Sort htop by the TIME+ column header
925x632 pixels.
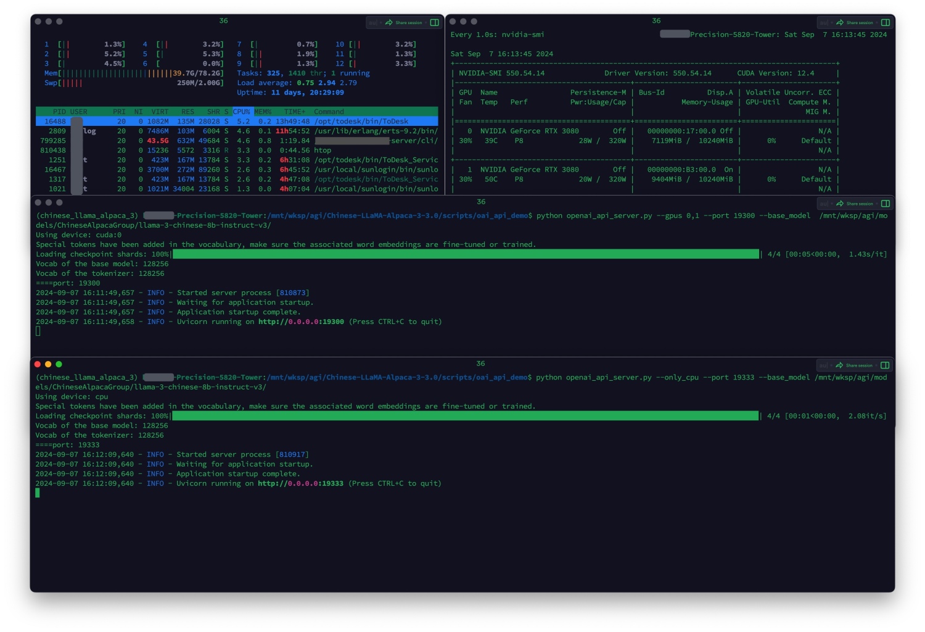pos(295,112)
